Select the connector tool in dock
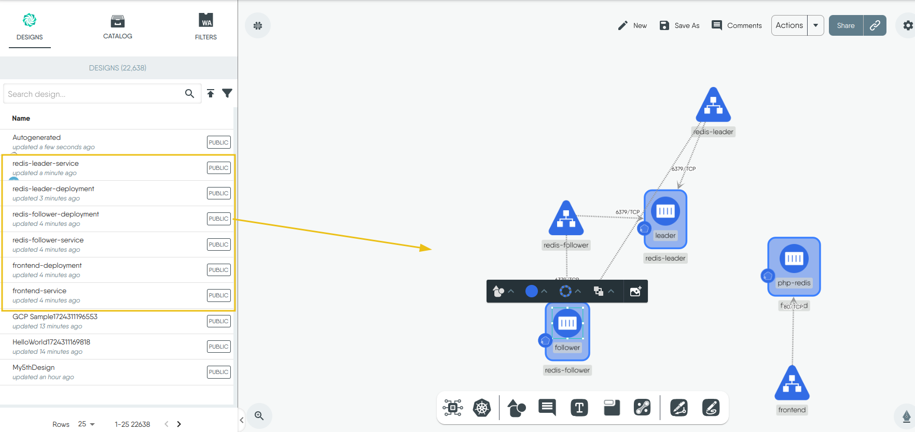 [x=642, y=408]
